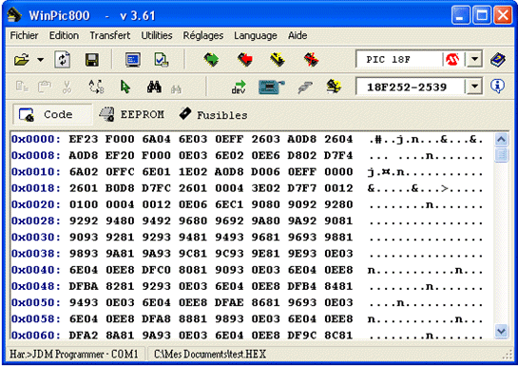The height and width of the screenshot is (366, 518).
Task: Click the blue info circle icon
Action: point(497,87)
